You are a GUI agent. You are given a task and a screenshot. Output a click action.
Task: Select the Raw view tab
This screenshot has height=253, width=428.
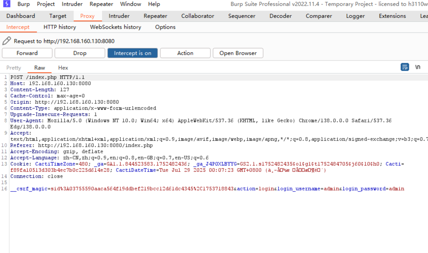[x=40, y=68]
